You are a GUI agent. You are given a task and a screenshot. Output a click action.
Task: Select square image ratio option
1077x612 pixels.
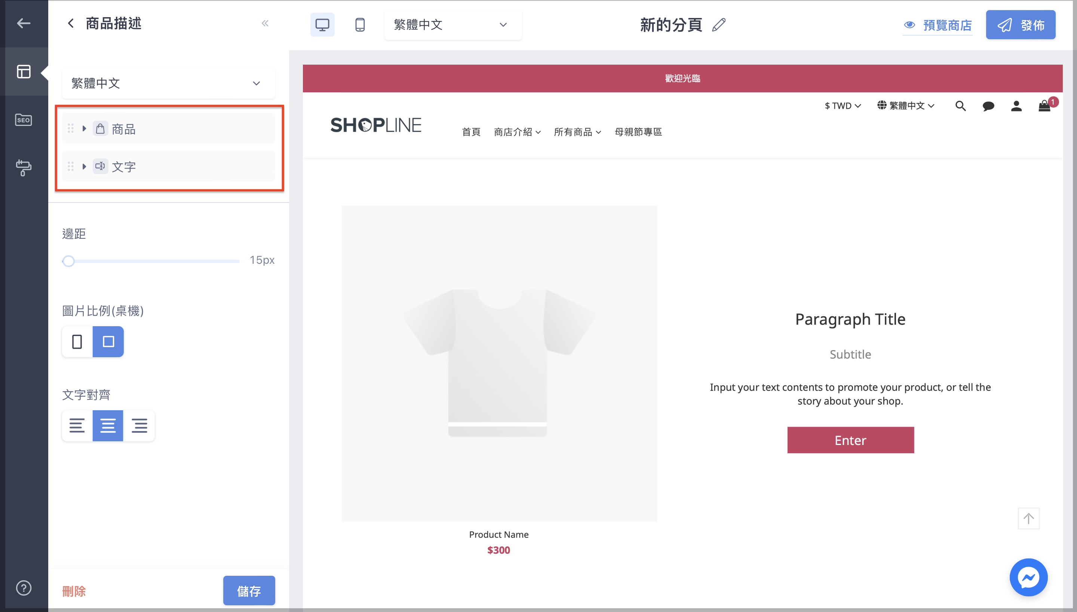tap(108, 342)
